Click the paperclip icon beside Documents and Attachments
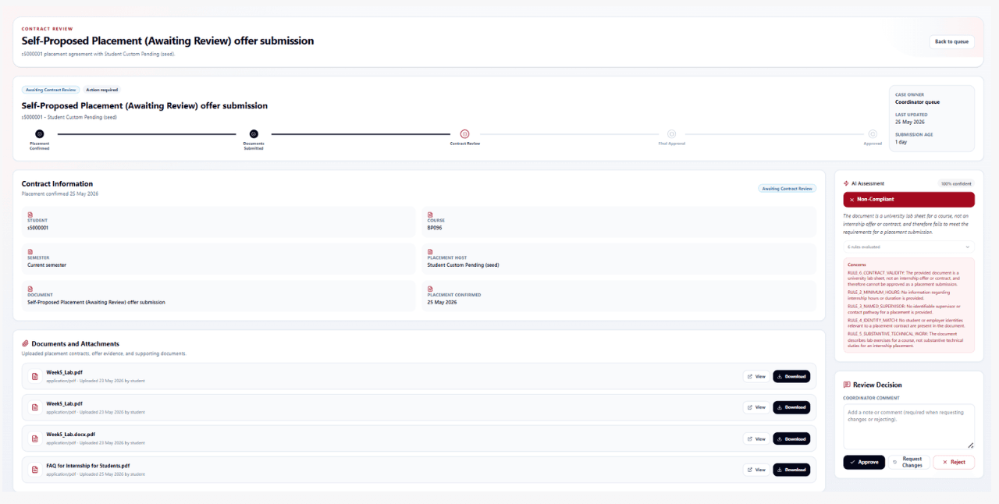This screenshot has height=504, width=999. (x=25, y=343)
